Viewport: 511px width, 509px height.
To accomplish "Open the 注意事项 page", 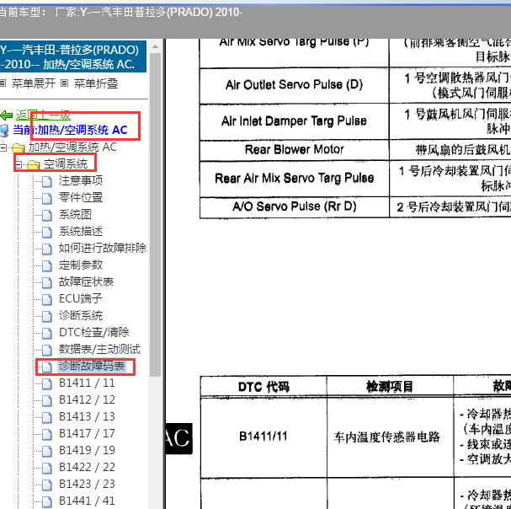I will [x=81, y=180].
